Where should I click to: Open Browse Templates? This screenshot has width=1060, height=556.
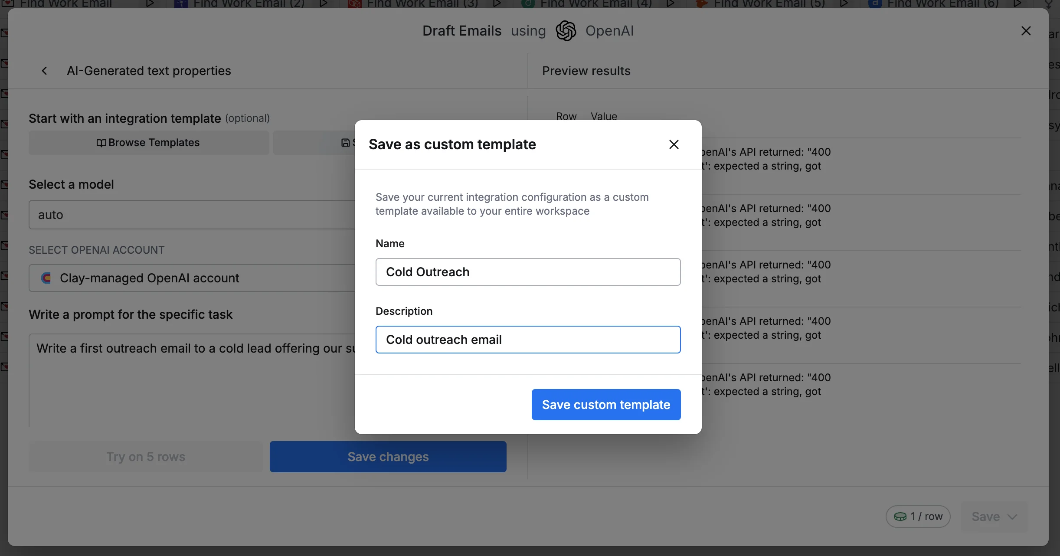point(148,143)
